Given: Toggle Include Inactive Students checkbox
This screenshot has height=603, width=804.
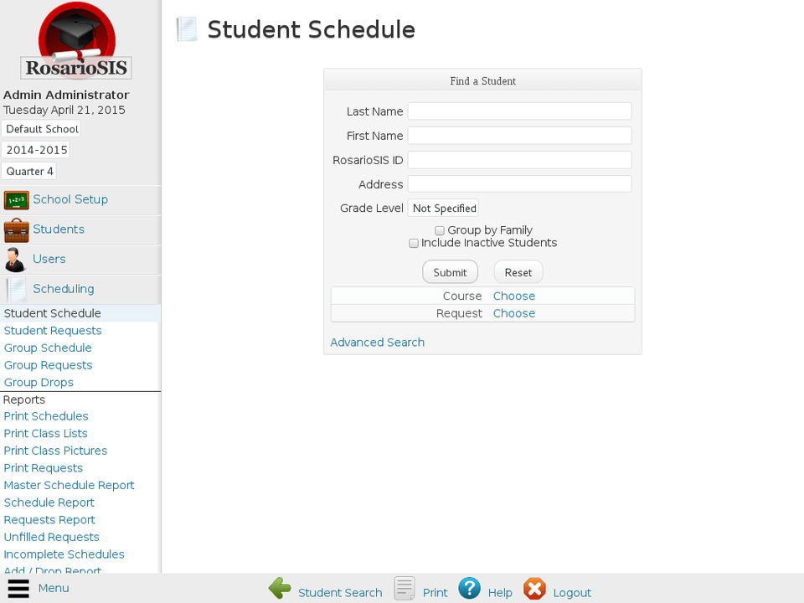Looking at the screenshot, I should (413, 243).
